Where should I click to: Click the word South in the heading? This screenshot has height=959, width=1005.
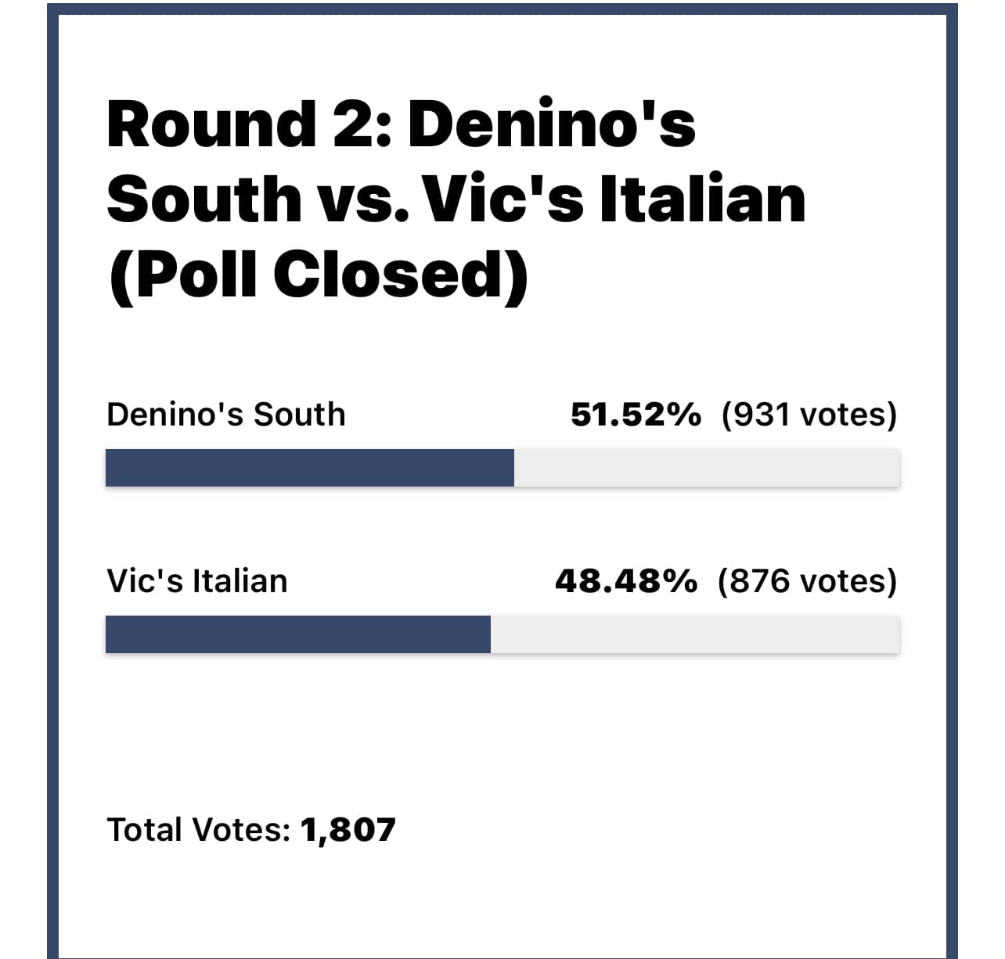(204, 199)
